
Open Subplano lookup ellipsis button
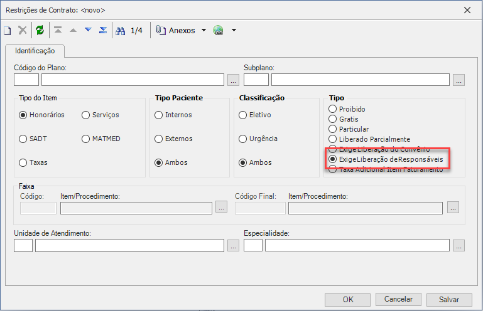(459, 80)
